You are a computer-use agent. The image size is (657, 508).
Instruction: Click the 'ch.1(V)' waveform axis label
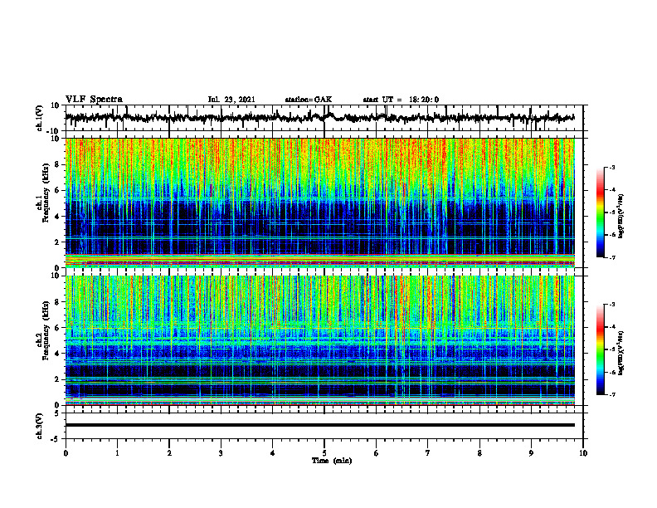click(40, 118)
